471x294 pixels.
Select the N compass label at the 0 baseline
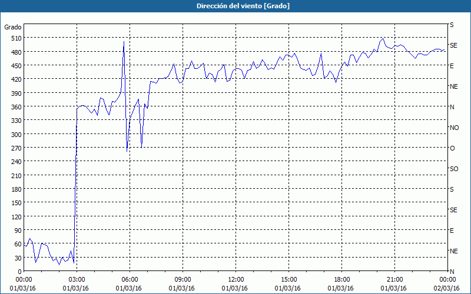[452, 272]
